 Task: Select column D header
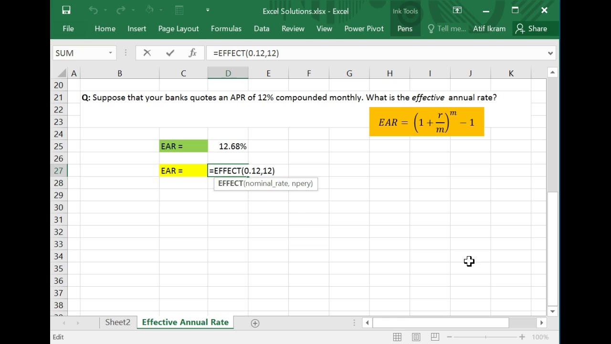pos(228,73)
